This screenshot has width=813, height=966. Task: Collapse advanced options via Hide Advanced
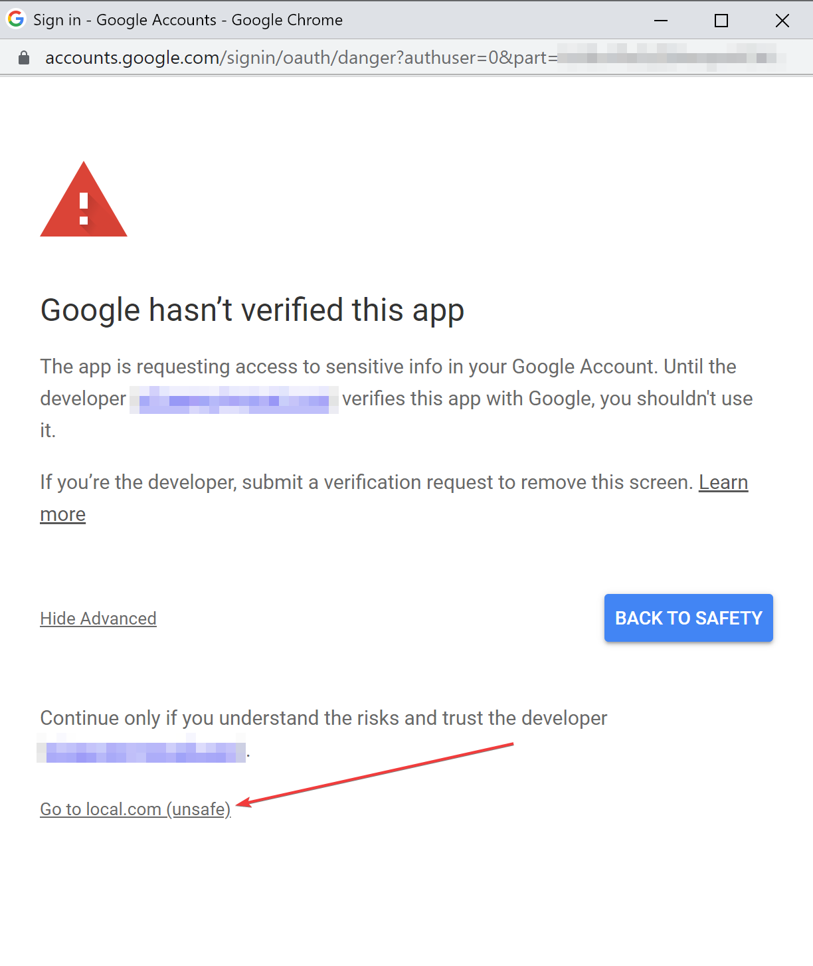coord(98,619)
